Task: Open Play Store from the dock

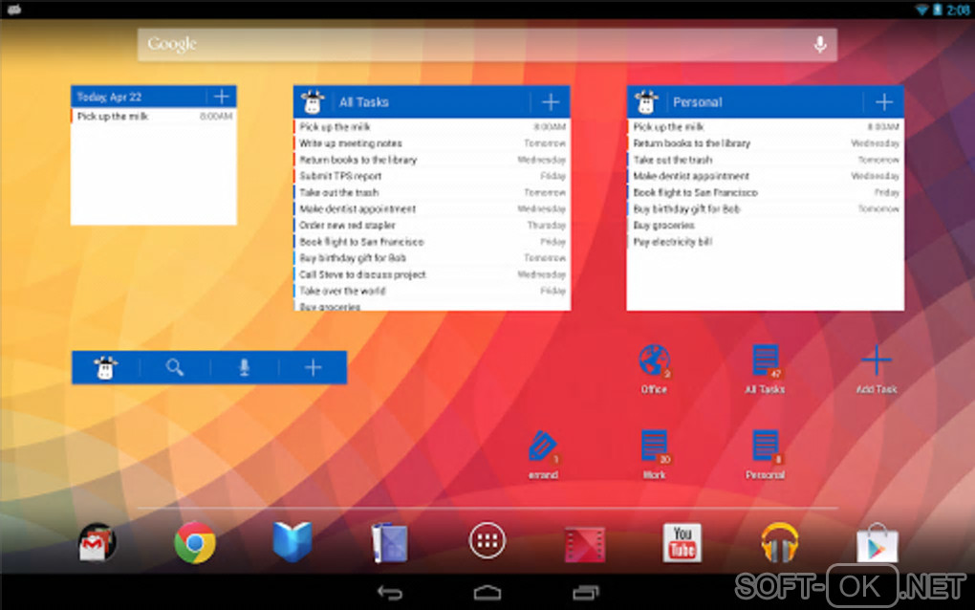Action: 877,543
